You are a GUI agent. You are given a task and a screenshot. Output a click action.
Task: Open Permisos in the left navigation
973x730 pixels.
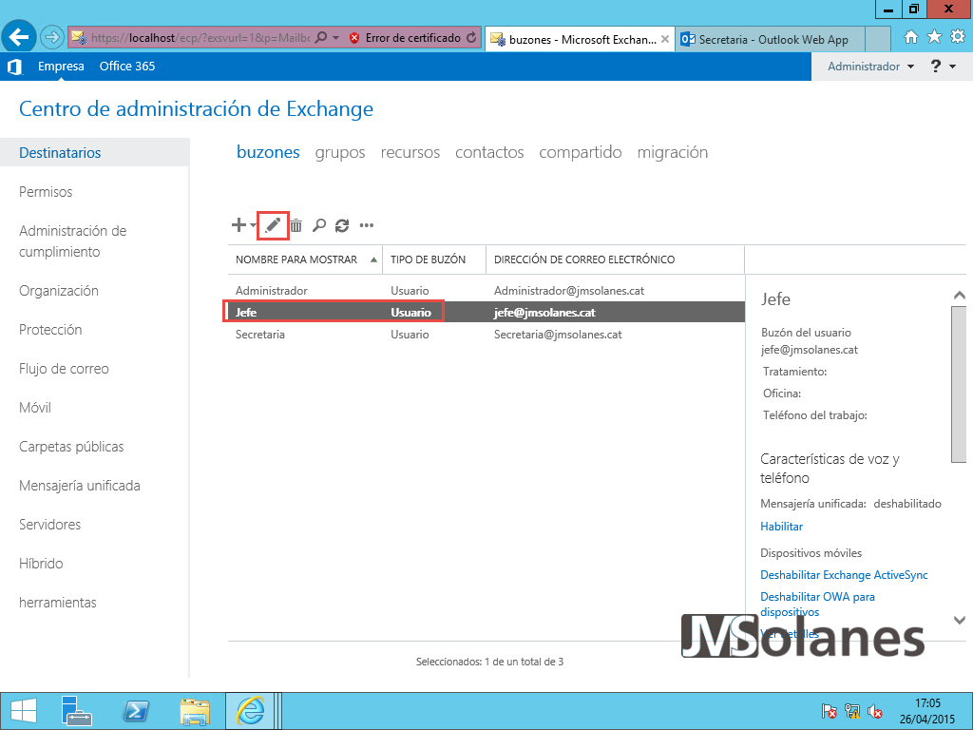tap(46, 192)
